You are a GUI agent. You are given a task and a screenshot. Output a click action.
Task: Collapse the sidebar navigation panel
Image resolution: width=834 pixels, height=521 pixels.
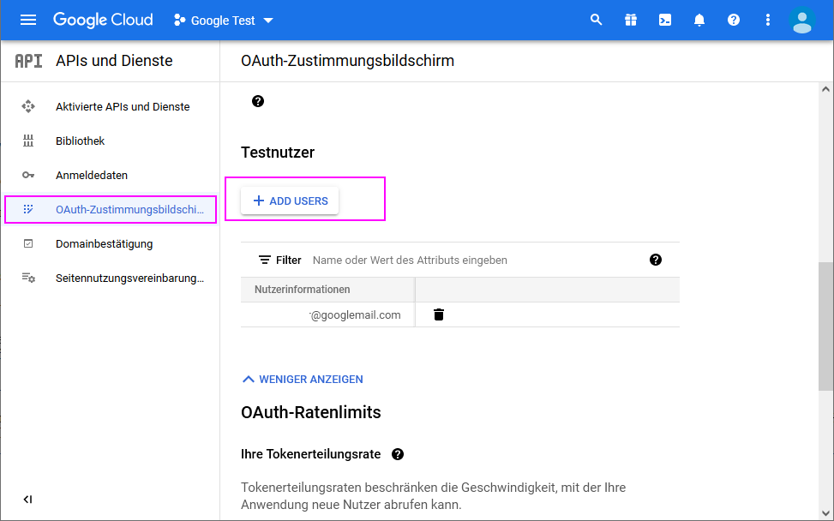pyautogui.click(x=27, y=500)
